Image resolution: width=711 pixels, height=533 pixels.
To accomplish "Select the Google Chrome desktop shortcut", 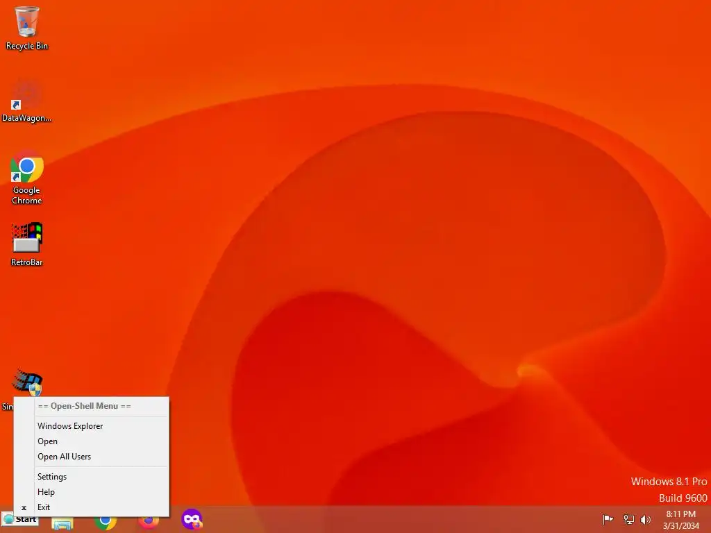I will coord(27,178).
